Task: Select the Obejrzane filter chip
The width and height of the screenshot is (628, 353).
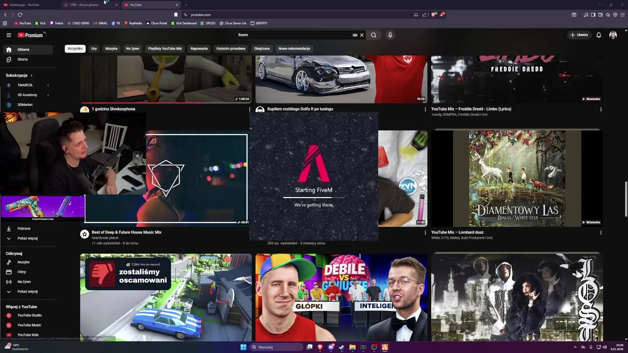Action: pyautogui.click(x=262, y=49)
